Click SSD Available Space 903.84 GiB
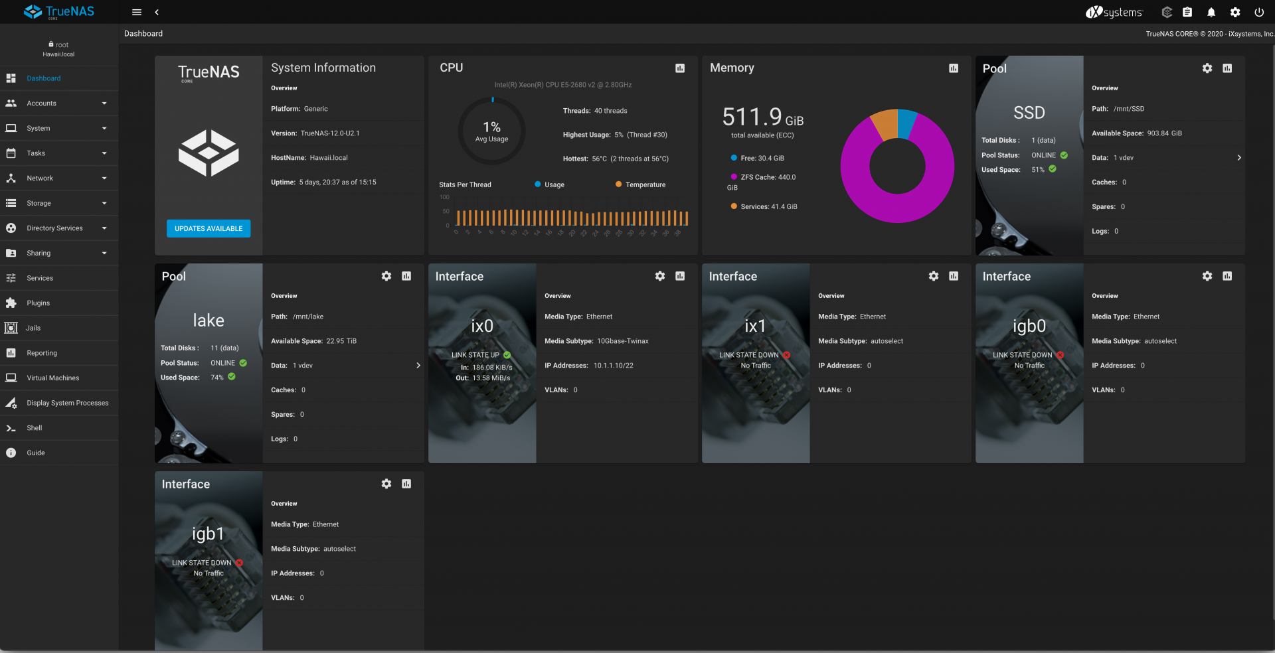The image size is (1275, 653). click(1137, 133)
